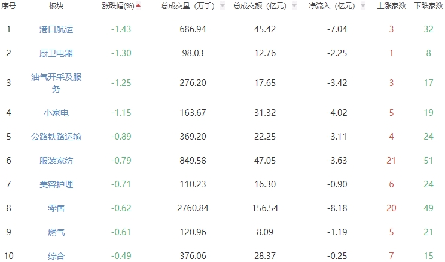Open the 油气开采及服务 sector link
The image size is (445, 262).
(x=56, y=83)
